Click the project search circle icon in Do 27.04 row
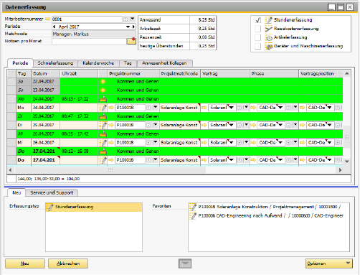This screenshot has height=275, width=360. [x=148, y=160]
